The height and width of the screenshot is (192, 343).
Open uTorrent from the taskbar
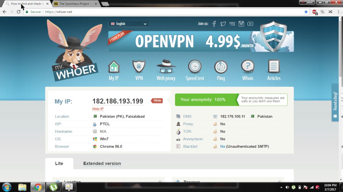53,187
